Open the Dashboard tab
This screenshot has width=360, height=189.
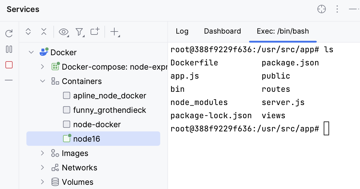(222, 31)
